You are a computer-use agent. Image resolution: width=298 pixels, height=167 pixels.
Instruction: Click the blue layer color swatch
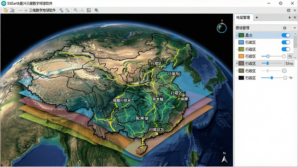[x=241, y=42]
